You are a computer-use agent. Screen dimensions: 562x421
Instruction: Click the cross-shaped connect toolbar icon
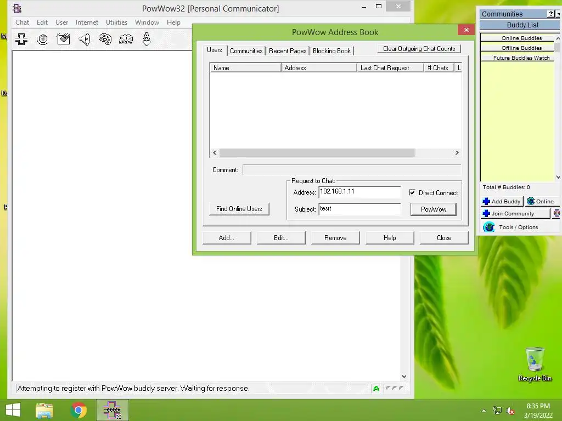point(21,39)
